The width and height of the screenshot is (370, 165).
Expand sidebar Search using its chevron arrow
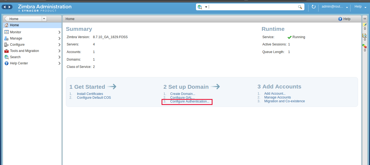pos(59,57)
